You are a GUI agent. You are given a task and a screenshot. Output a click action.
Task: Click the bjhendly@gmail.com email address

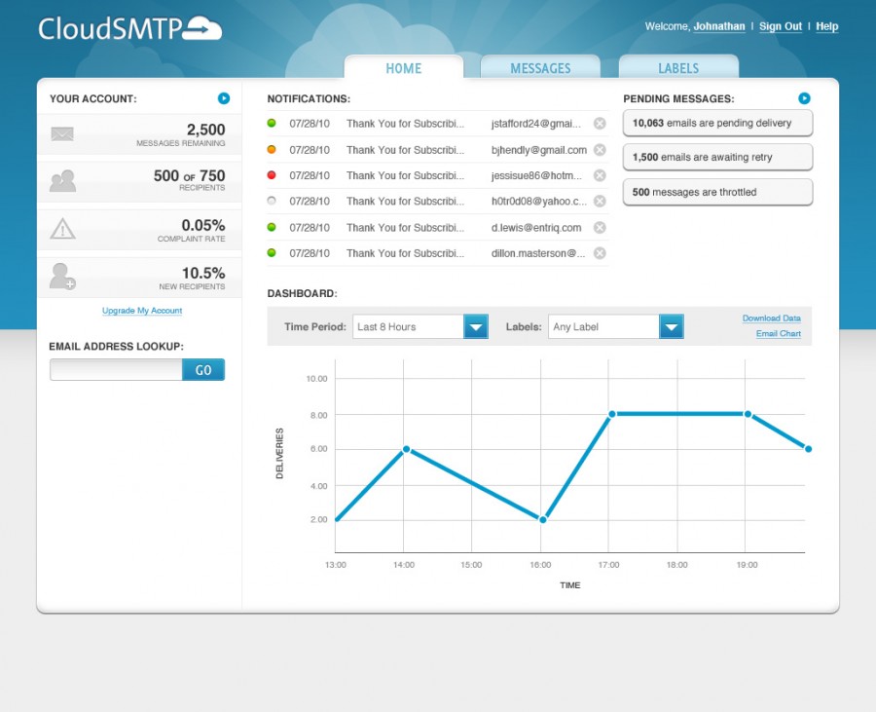pyautogui.click(x=539, y=150)
